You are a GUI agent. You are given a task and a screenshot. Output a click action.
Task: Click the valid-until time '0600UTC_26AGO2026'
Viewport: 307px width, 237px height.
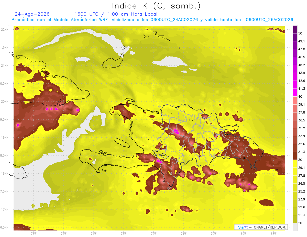pos(269,20)
